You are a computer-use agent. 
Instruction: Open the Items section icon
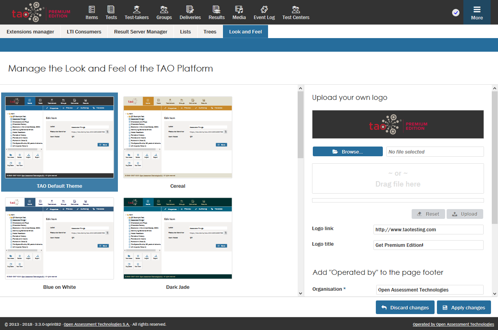pyautogui.click(x=92, y=9)
